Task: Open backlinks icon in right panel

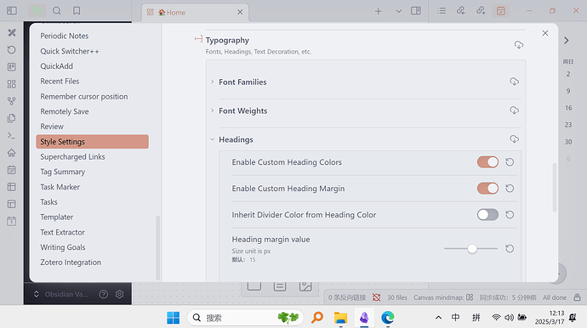Action: [x=461, y=11]
